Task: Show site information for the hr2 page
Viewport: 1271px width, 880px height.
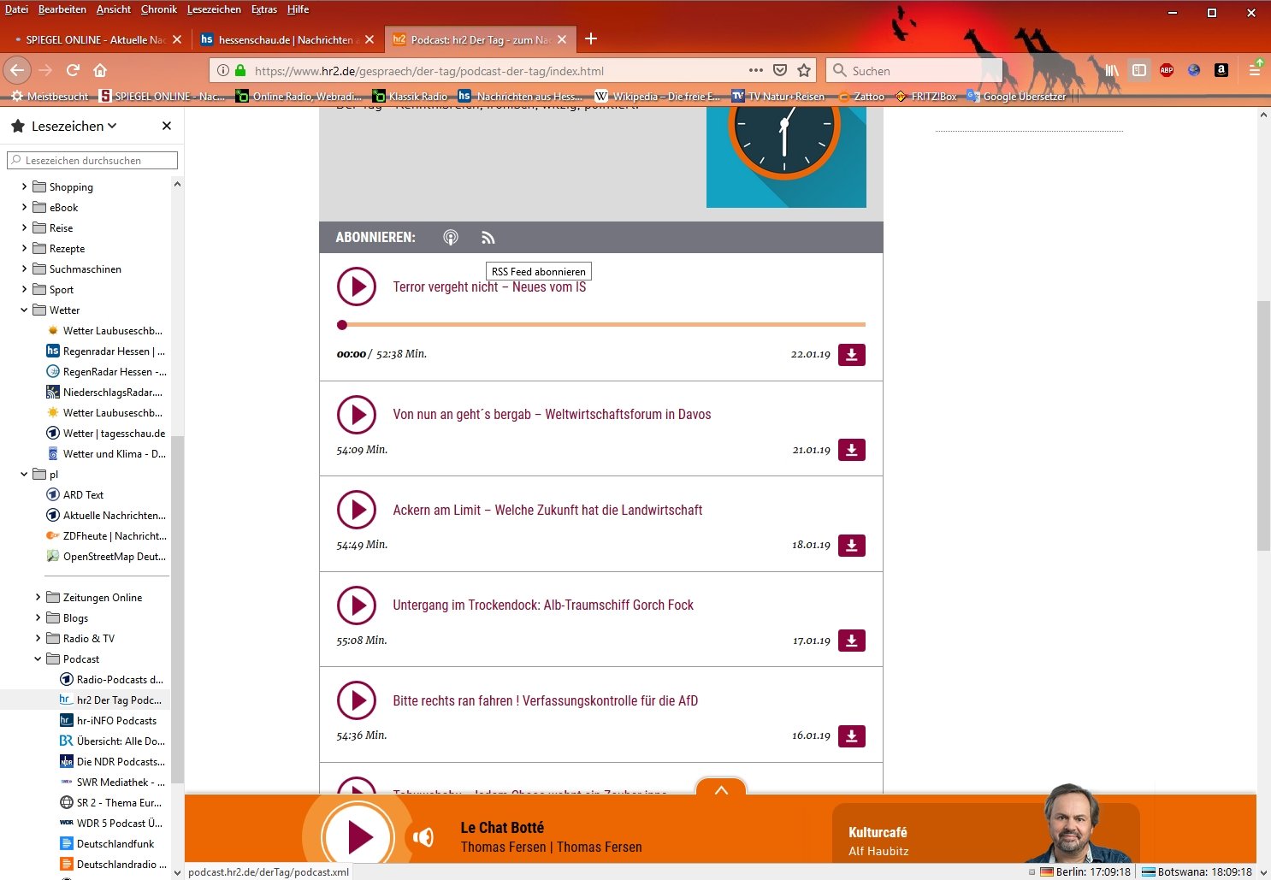Action: pos(223,70)
